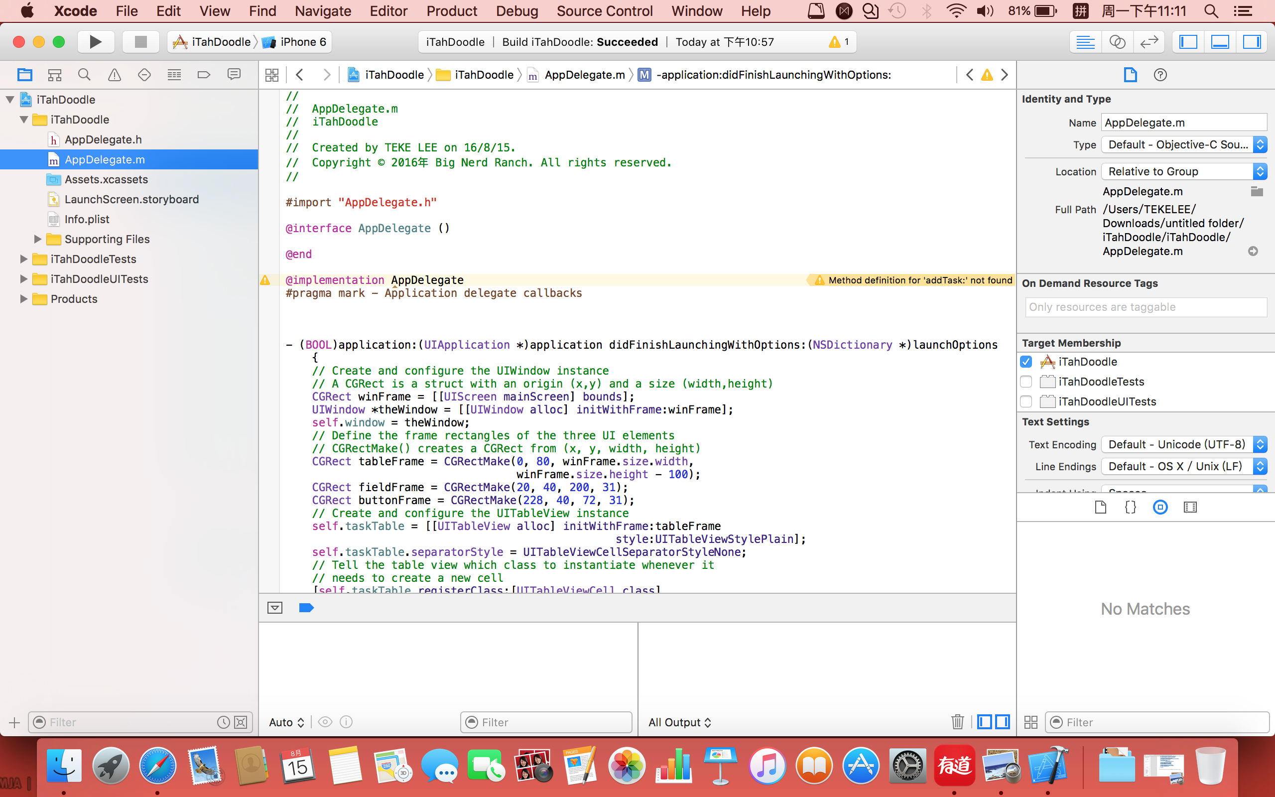This screenshot has width=1275, height=797.
Task: Open the Source Control menu
Action: (x=604, y=11)
